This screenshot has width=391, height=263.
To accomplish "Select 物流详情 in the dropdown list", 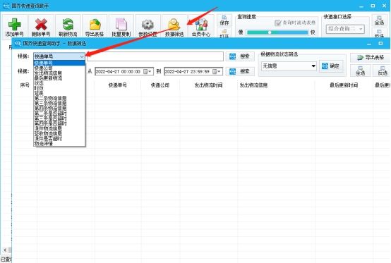I will click(59, 143).
